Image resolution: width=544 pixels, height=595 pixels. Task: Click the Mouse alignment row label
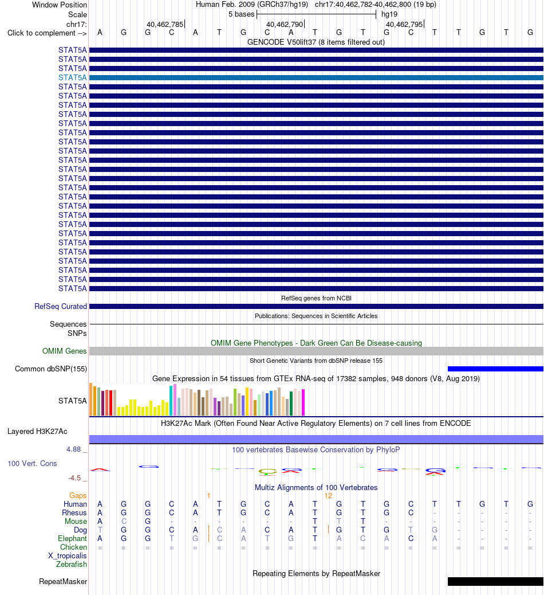76,522
